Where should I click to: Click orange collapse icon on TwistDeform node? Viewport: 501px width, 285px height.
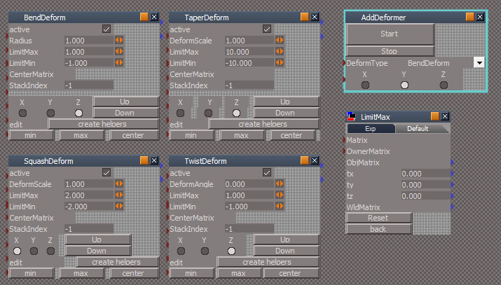point(305,160)
